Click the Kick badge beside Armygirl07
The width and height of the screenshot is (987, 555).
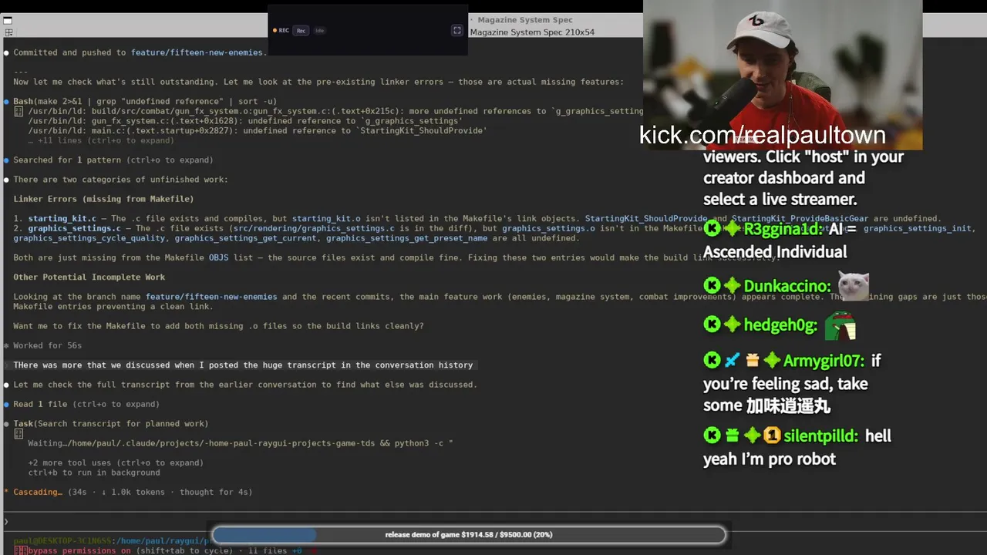pos(712,361)
